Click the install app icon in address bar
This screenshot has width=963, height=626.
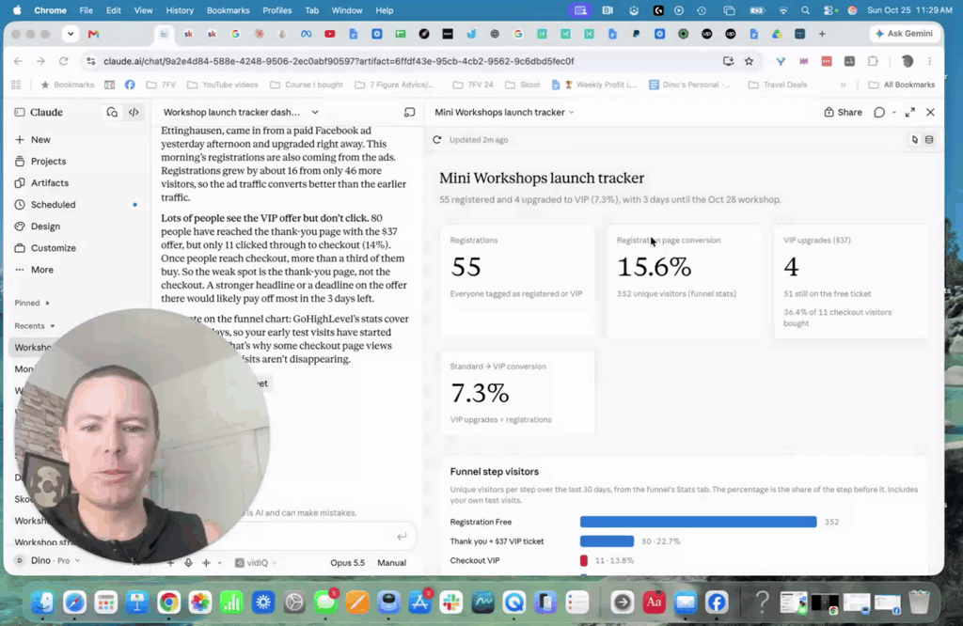[729, 61]
